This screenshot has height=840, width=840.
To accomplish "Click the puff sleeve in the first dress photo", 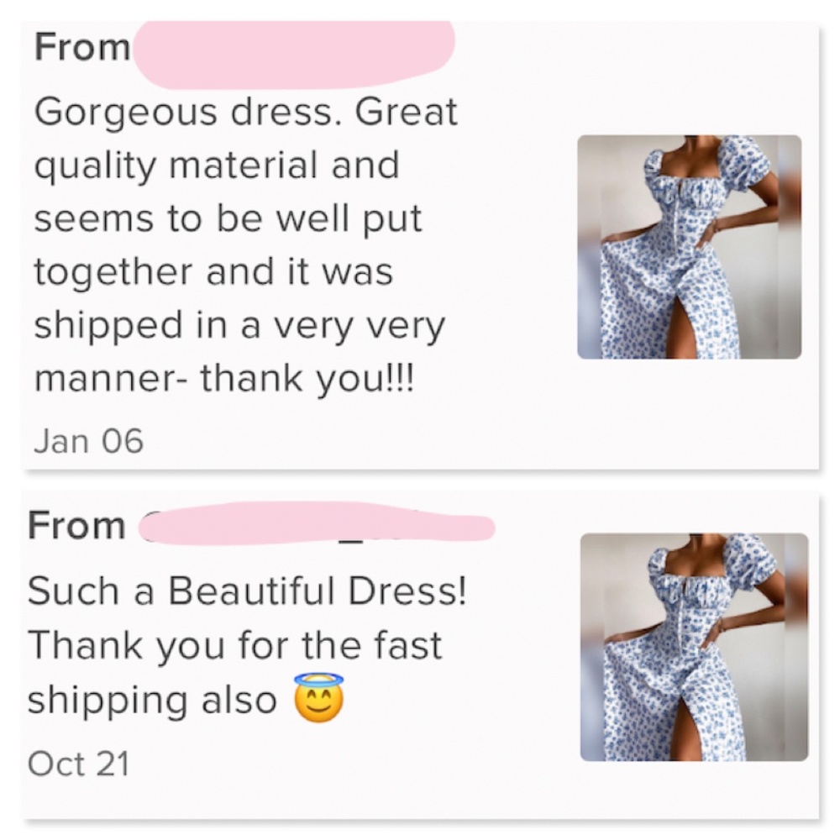I will point(746,165).
